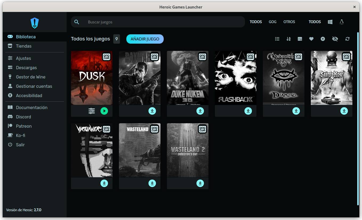
Task: Open Duke Nukem 3D cover
Action: [x=188, y=78]
